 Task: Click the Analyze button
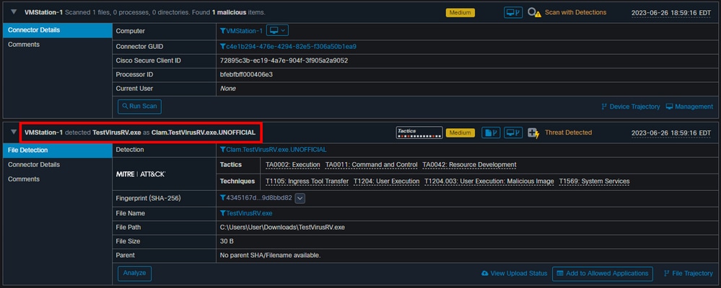[x=134, y=274]
